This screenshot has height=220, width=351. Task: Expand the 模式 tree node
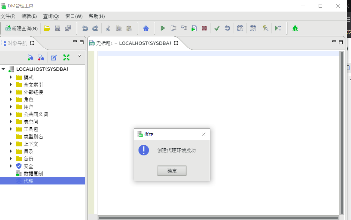coord(11,77)
